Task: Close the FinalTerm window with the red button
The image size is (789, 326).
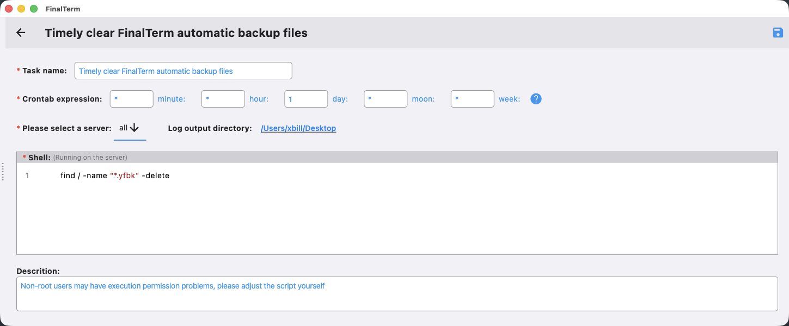Action: tap(9, 9)
